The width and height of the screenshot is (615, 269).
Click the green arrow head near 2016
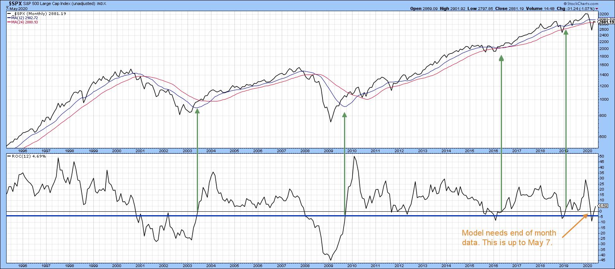point(501,58)
